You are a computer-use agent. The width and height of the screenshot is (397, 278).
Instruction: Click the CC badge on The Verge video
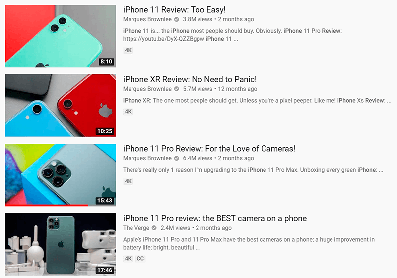140,259
